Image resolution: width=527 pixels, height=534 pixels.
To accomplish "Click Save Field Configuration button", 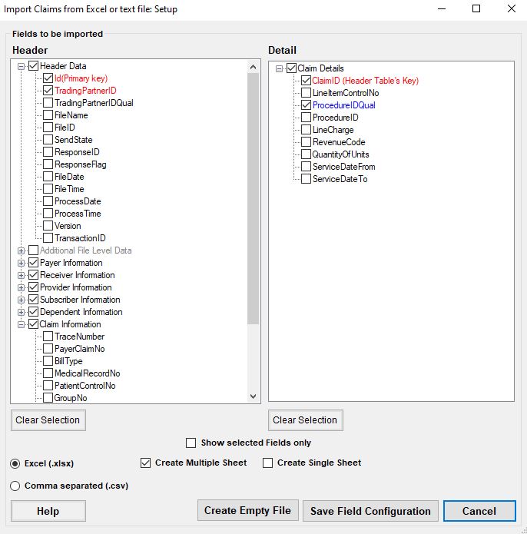I will pyautogui.click(x=370, y=511).
